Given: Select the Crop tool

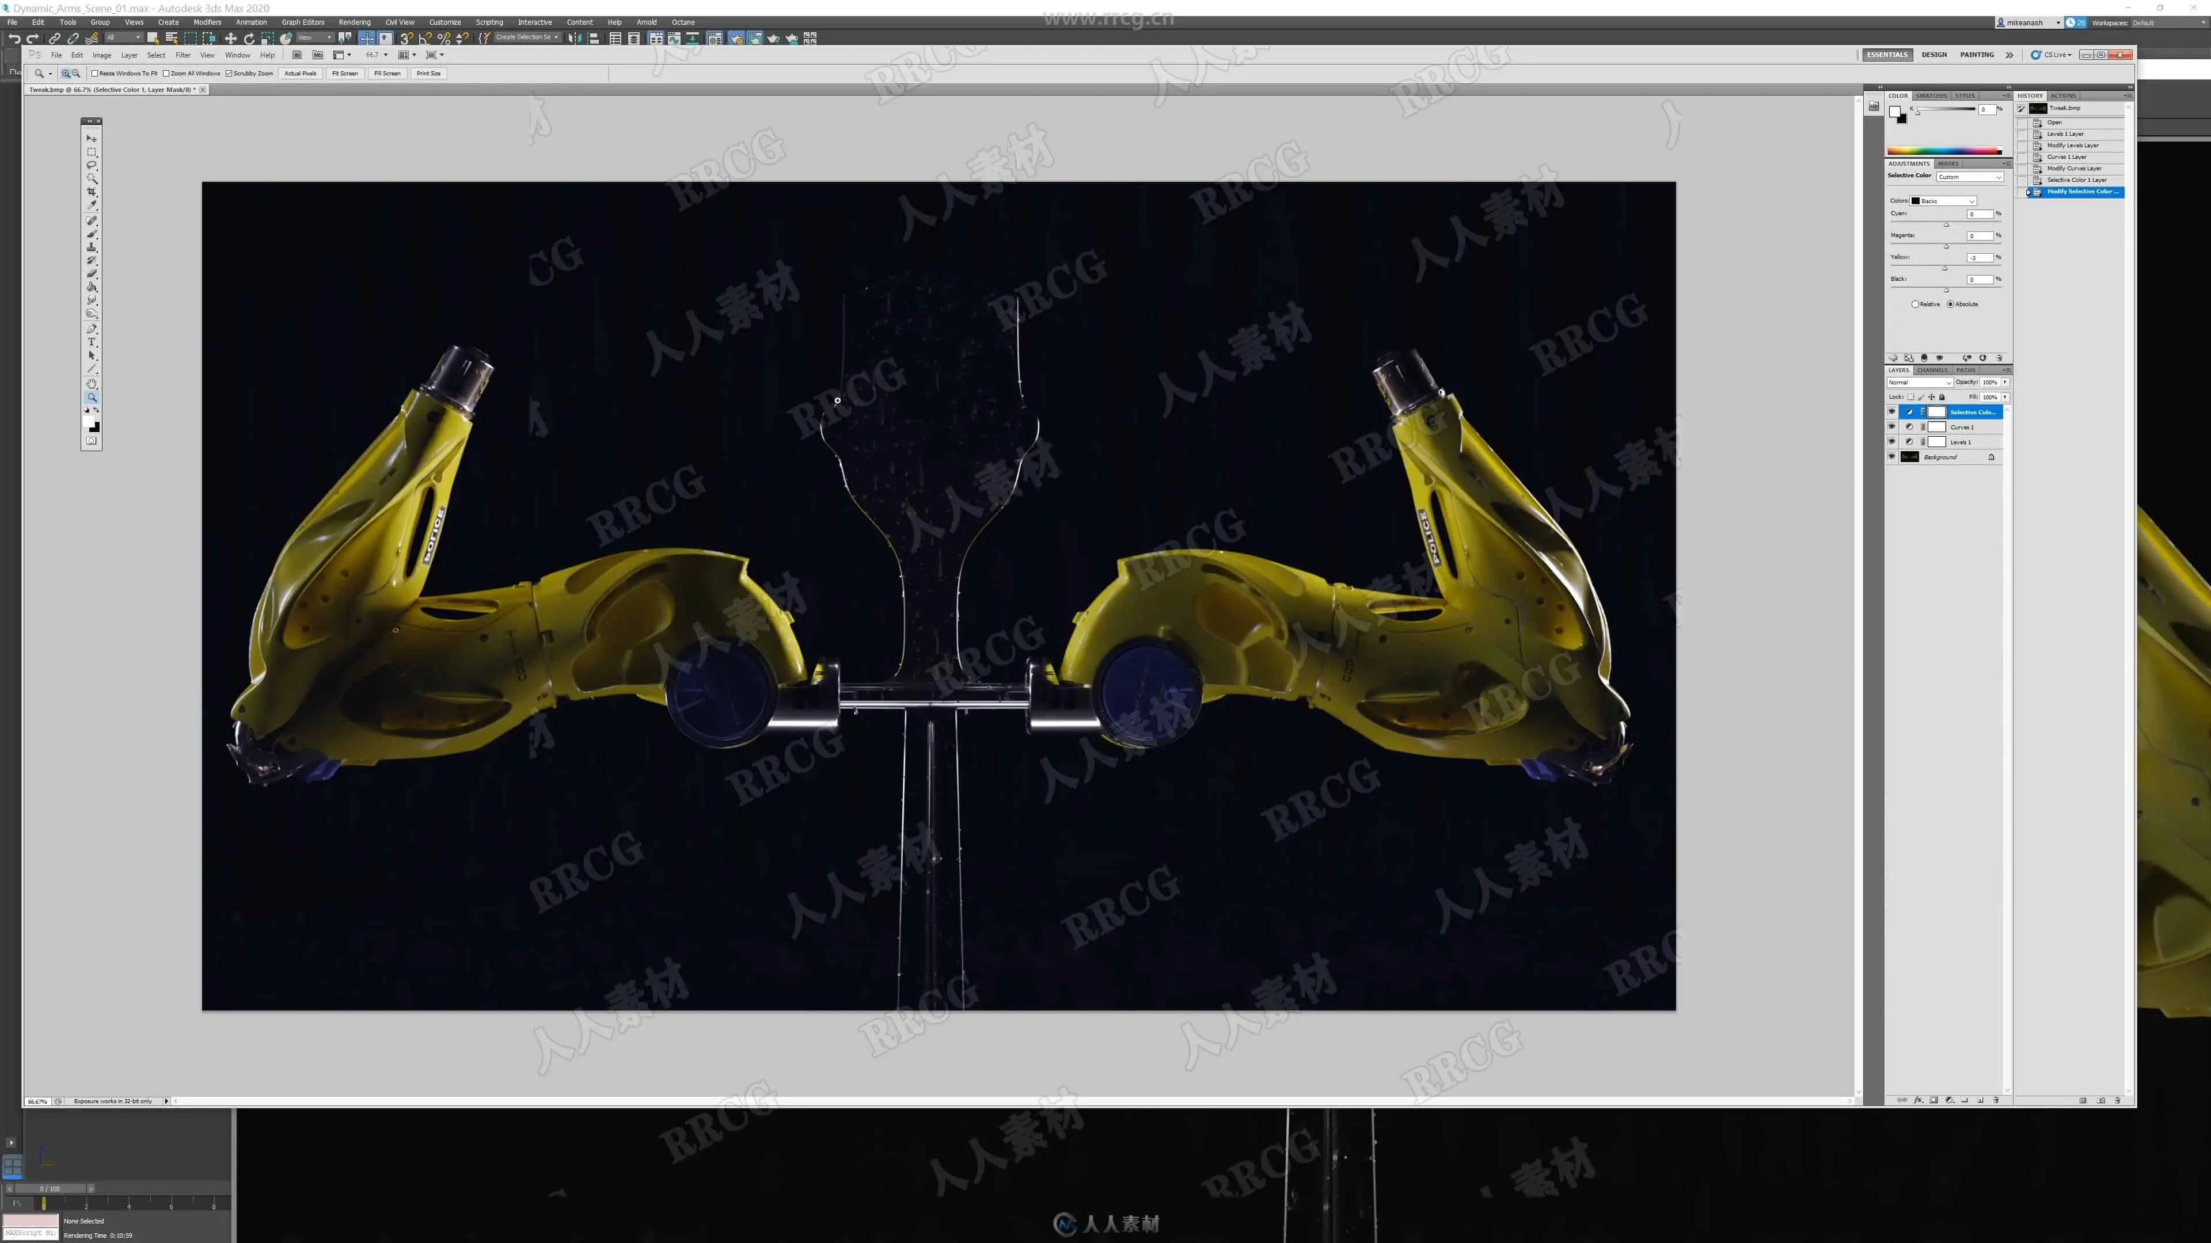Looking at the screenshot, I should (92, 192).
